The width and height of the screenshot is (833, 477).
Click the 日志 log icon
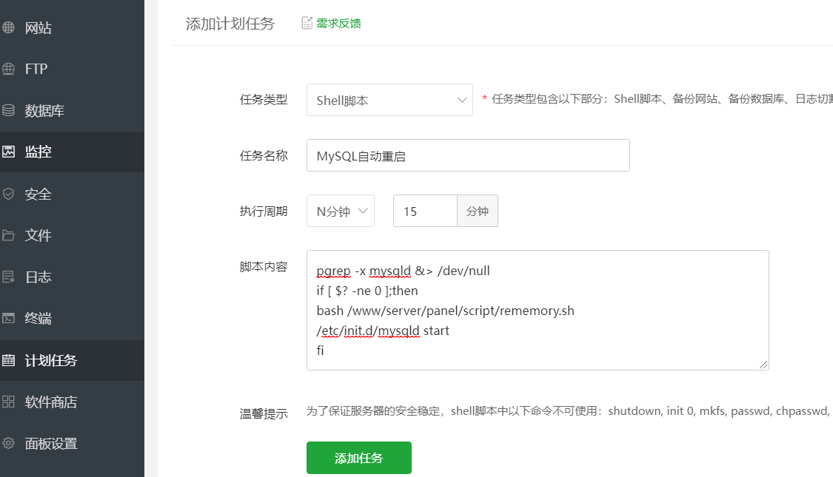(x=8, y=277)
